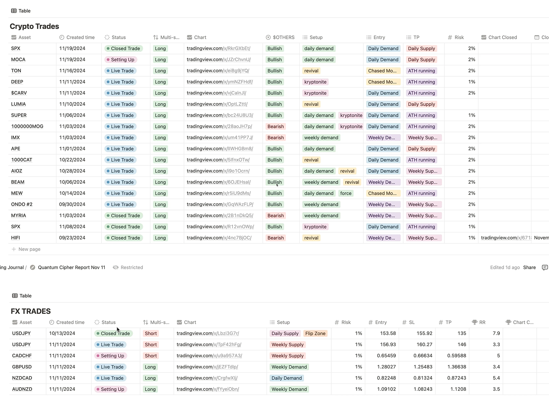The image size is (549, 398).
Task: Click the Status spinner icon in FX TRADES header
Action: point(97,322)
